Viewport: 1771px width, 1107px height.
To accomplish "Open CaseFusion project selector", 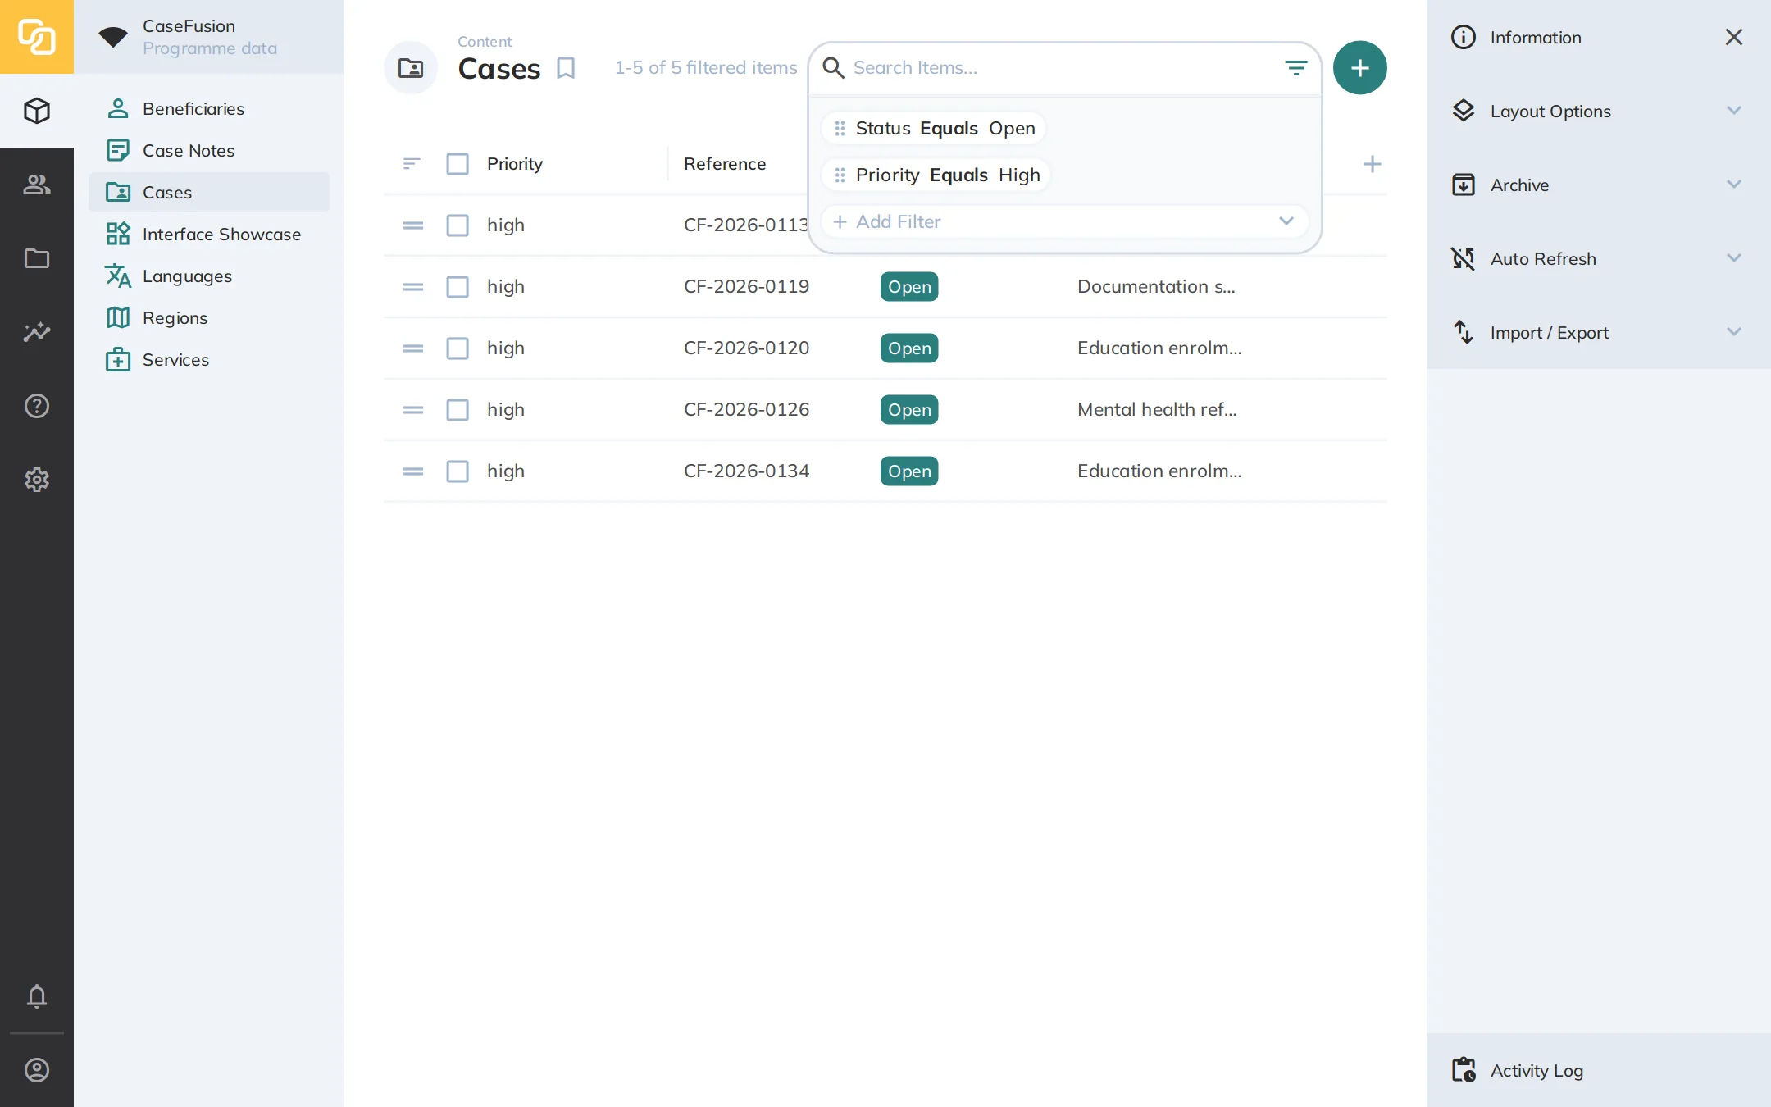I will pyautogui.click(x=209, y=37).
